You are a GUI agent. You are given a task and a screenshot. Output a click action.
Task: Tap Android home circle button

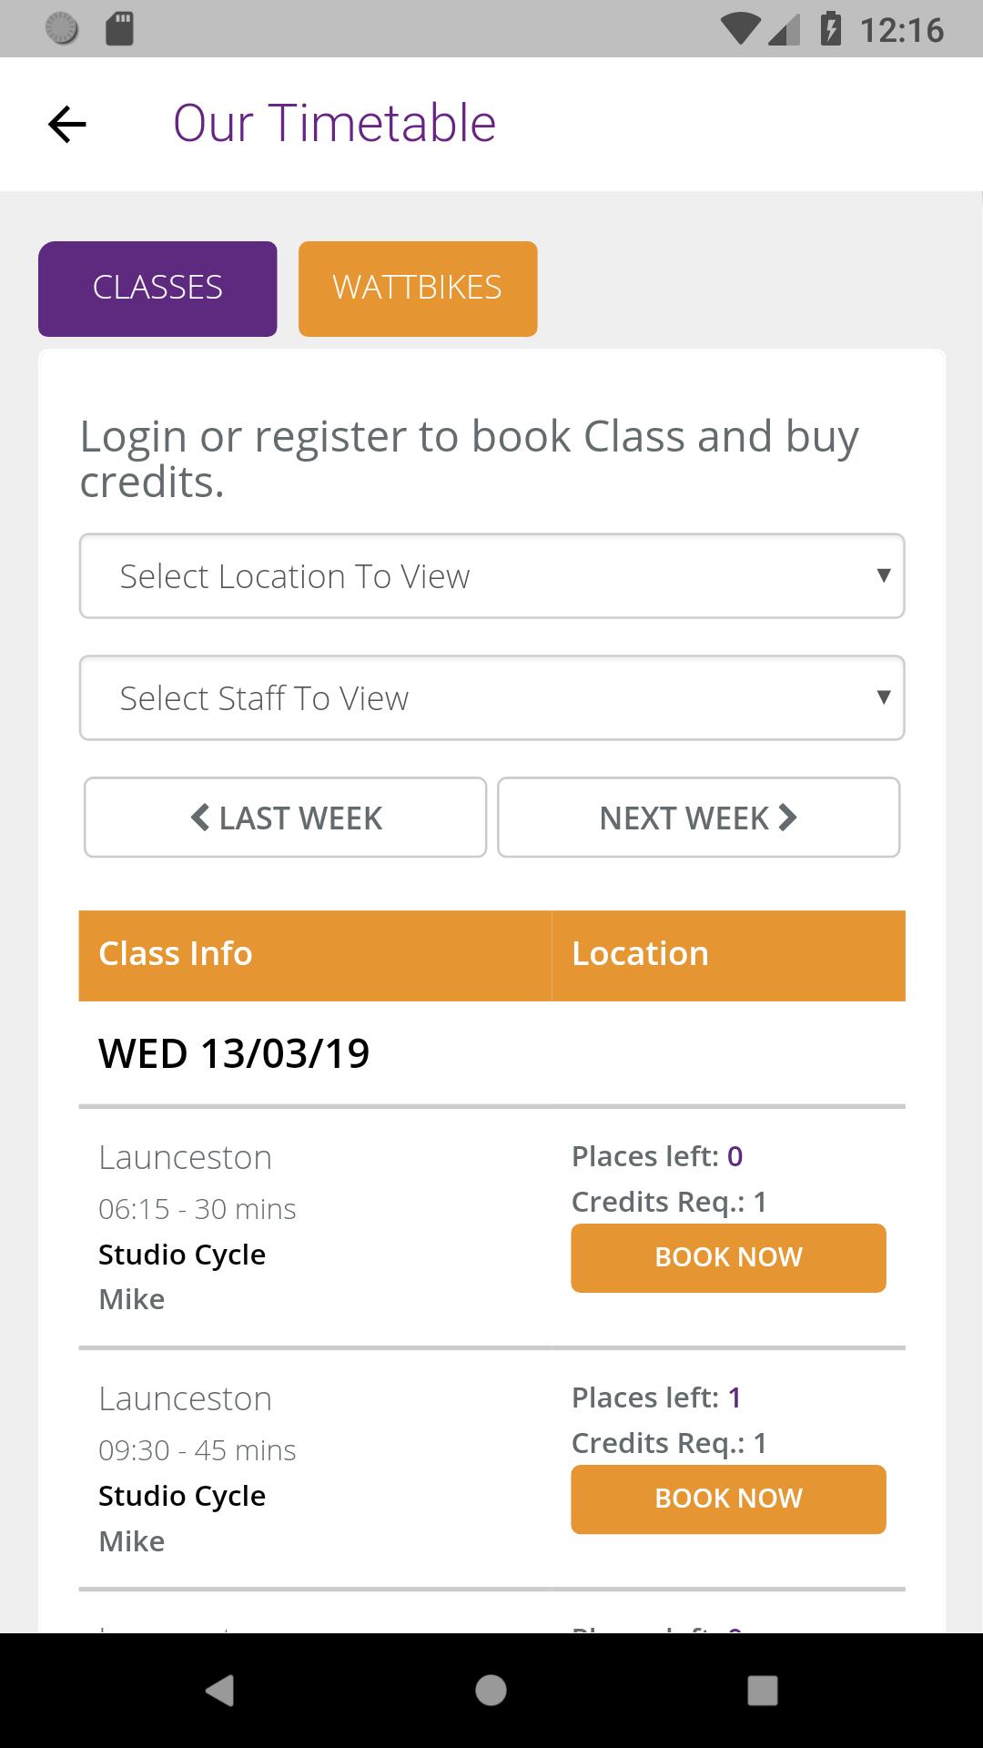click(491, 1690)
